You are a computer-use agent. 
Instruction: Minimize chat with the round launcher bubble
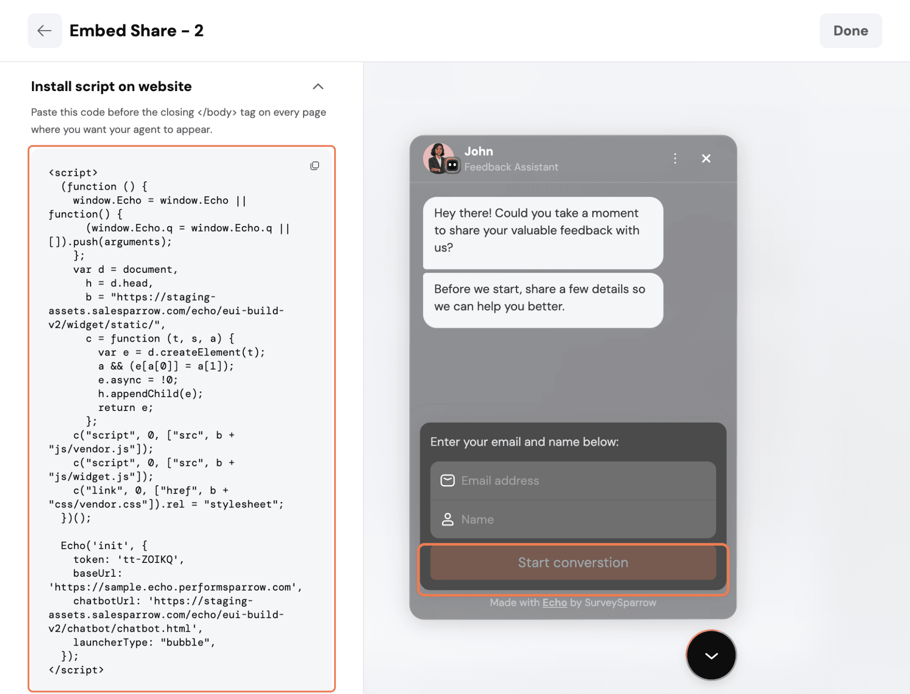[x=711, y=655]
